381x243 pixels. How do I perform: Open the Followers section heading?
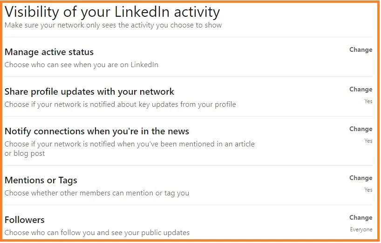click(x=25, y=220)
